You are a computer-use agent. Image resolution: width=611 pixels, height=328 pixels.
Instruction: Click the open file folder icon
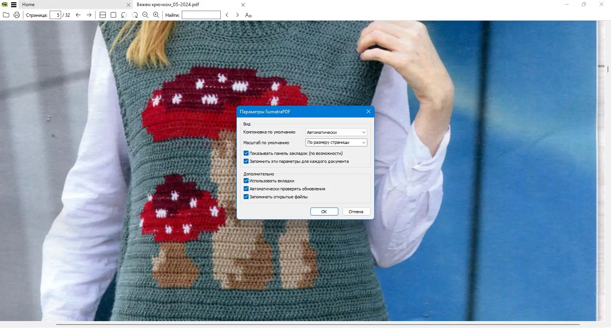coord(6,15)
